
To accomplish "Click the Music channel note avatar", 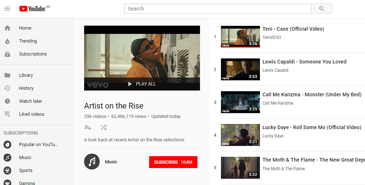I will [x=92, y=162].
